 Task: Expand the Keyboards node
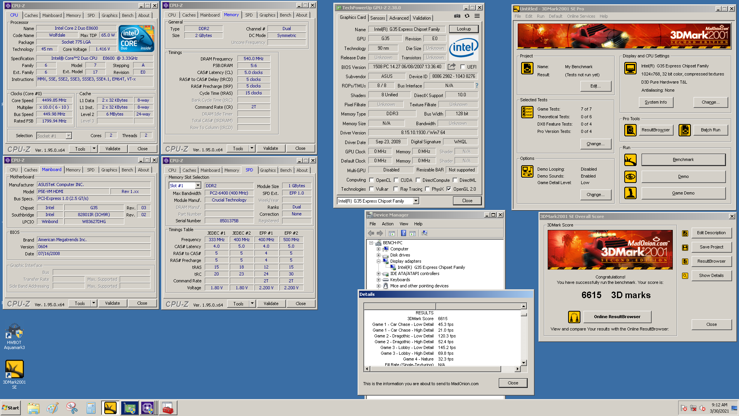click(x=378, y=280)
